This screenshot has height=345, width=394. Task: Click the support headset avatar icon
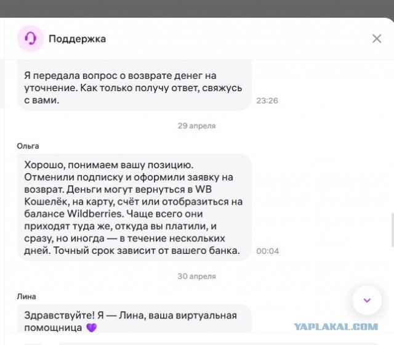pos(30,39)
